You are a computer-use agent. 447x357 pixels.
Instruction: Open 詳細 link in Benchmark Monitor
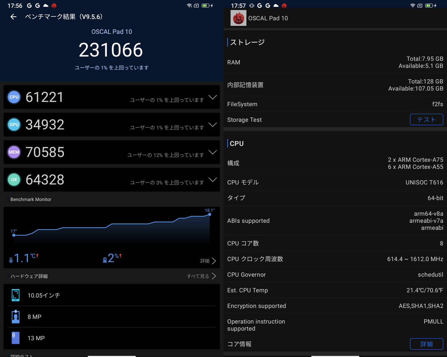208,261
